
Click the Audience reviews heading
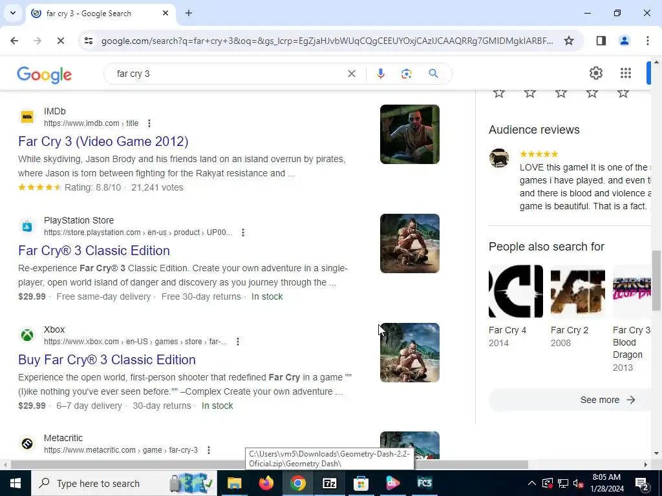[x=534, y=130]
